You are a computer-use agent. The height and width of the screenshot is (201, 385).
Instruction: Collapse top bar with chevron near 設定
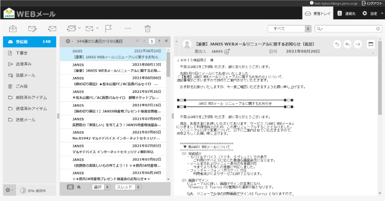click(382, 13)
